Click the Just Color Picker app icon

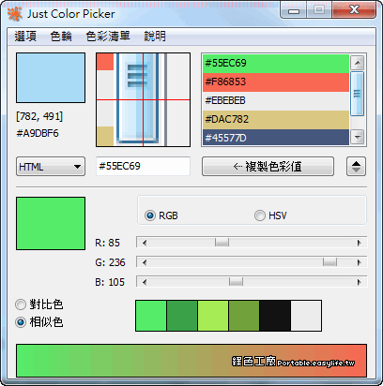coord(15,14)
